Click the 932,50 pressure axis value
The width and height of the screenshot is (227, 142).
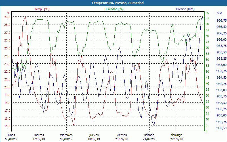click(x=222, y=128)
